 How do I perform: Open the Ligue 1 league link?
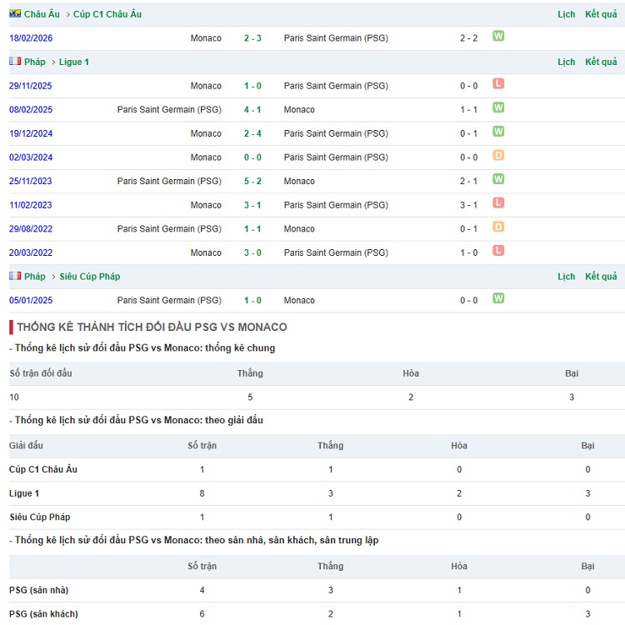[74, 62]
